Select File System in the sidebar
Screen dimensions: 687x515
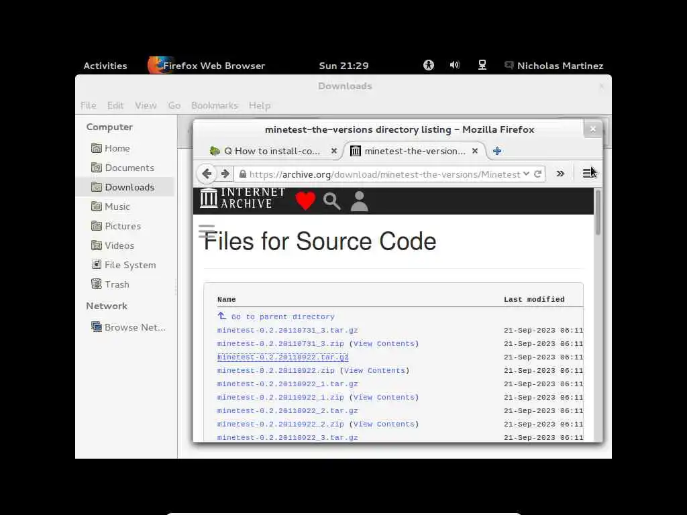pos(125,265)
